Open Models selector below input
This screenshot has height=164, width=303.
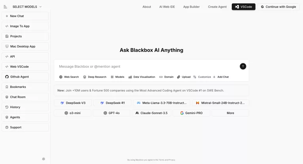tap(117, 77)
